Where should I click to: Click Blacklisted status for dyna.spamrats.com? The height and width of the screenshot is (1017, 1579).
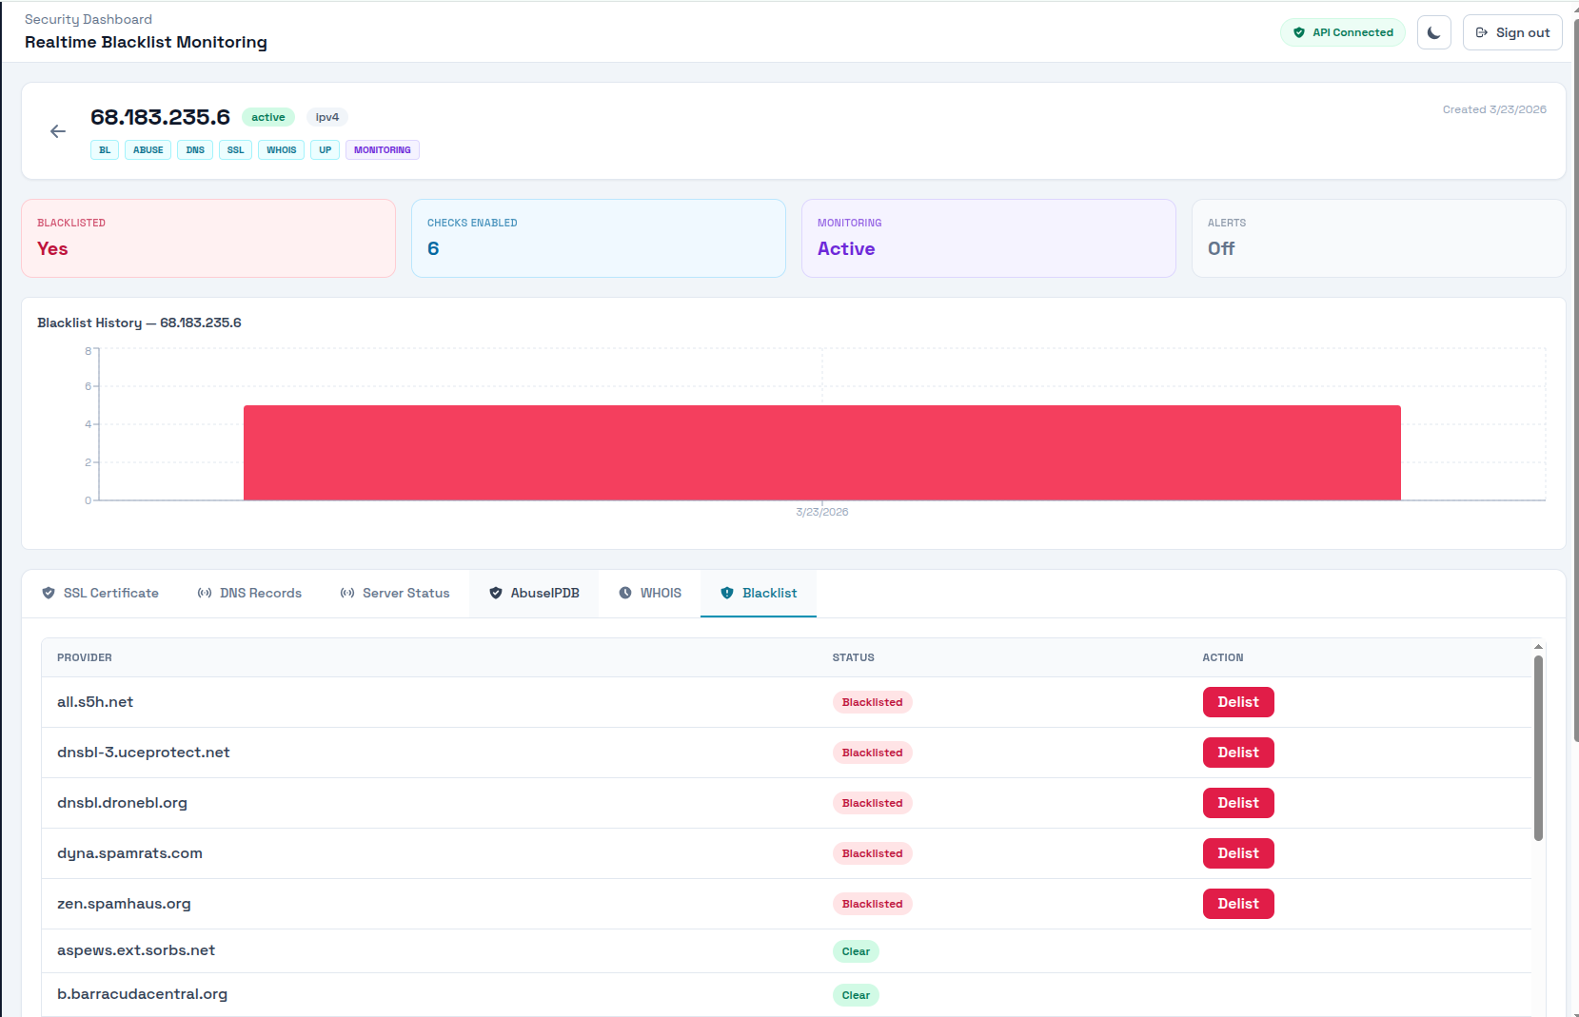pos(872,853)
